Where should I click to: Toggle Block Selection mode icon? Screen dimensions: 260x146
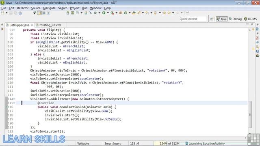[44, 13]
